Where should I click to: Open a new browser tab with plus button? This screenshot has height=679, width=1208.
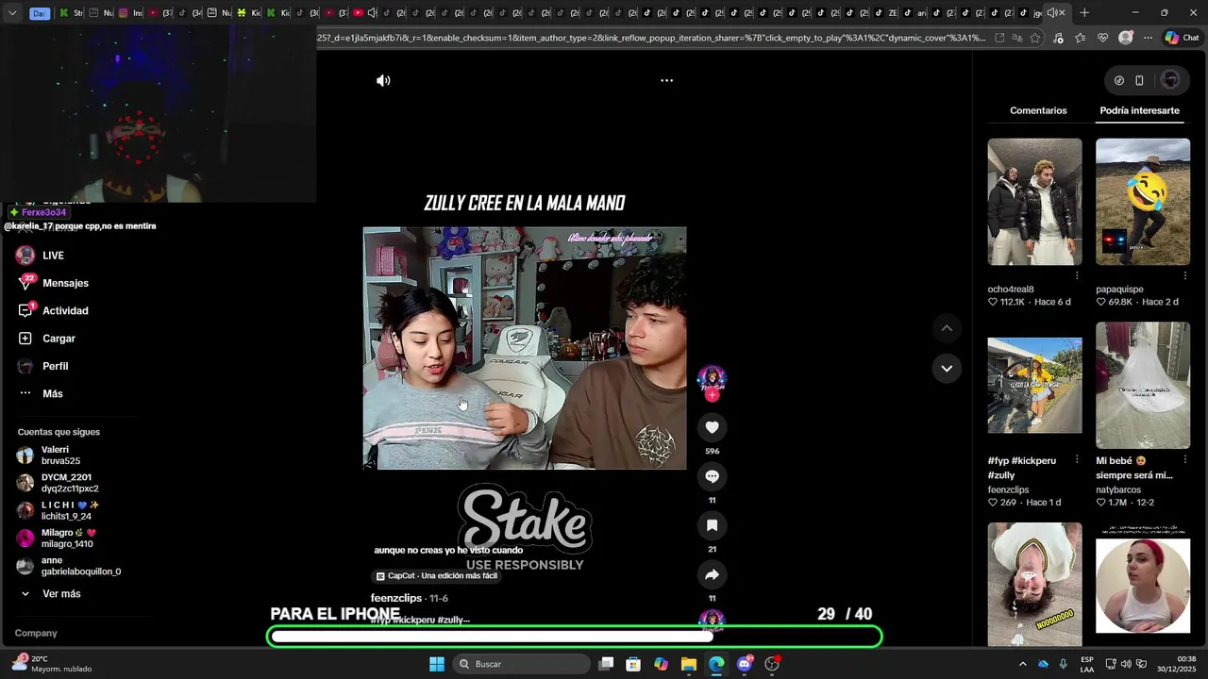pyautogui.click(x=1084, y=13)
